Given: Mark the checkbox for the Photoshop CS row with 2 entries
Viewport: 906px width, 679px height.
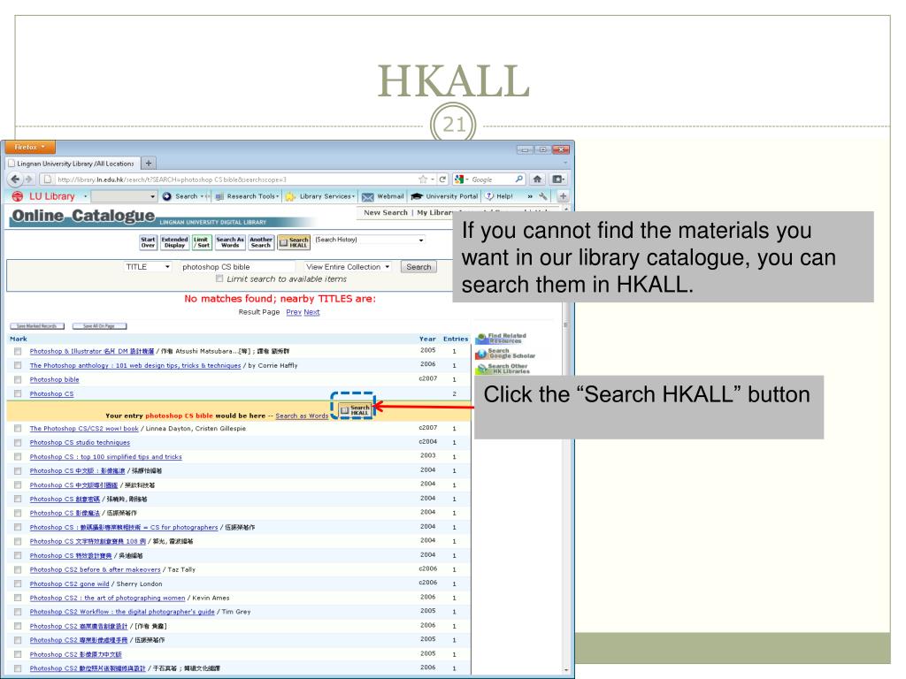Looking at the screenshot, I should [18, 393].
